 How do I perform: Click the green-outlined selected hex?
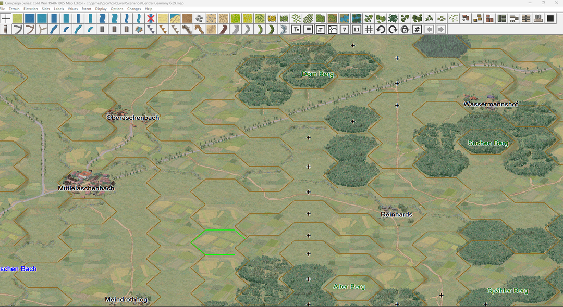pos(218,242)
